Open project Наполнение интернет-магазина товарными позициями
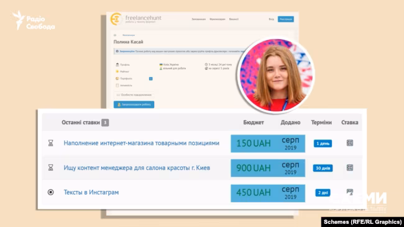This screenshot has width=404, height=227. [142, 143]
